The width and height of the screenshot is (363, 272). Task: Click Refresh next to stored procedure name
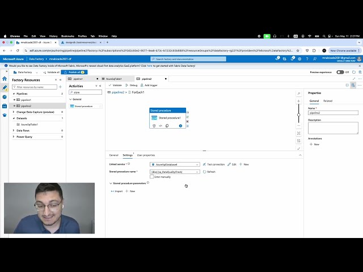pos(209,172)
